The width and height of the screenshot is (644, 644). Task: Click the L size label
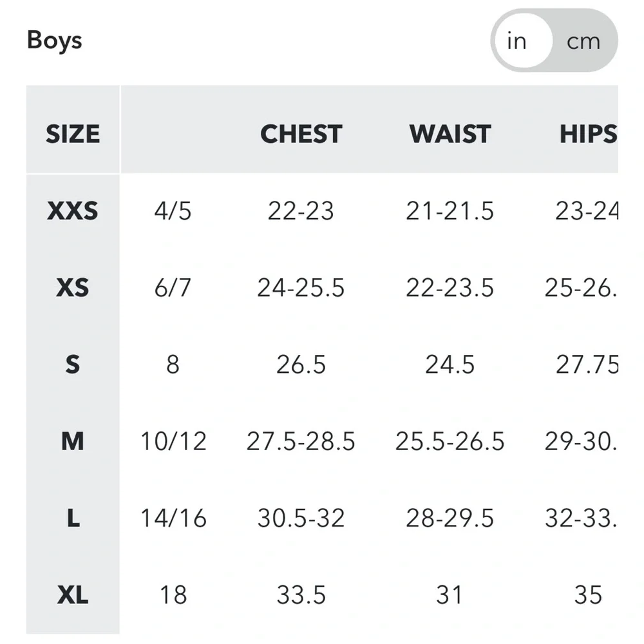point(72,518)
